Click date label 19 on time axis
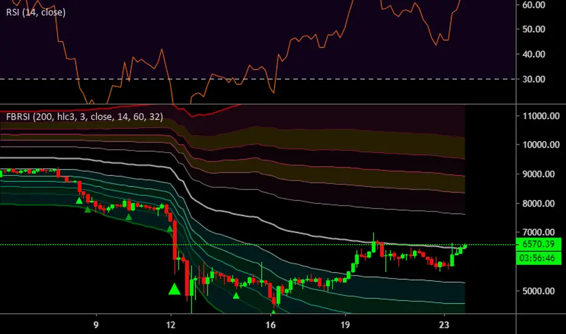The width and height of the screenshot is (566, 334). 345,325
